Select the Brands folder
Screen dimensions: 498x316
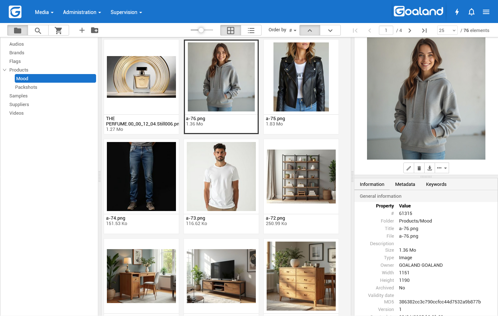pos(17,53)
